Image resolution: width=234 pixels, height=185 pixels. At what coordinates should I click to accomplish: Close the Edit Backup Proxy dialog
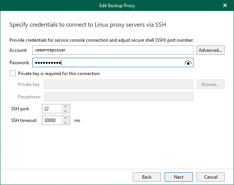click(x=225, y=5)
